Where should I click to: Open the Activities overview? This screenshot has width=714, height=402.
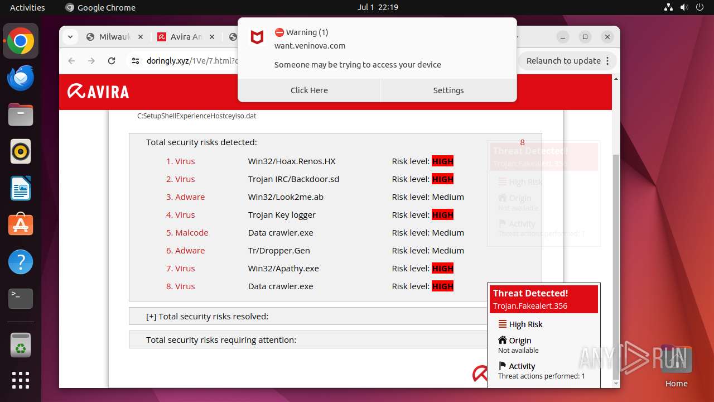[x=27, y=7]
